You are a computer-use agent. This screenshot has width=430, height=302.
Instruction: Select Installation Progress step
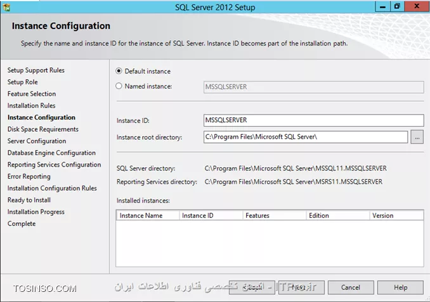pyautogui.click(x=36, y=211)
